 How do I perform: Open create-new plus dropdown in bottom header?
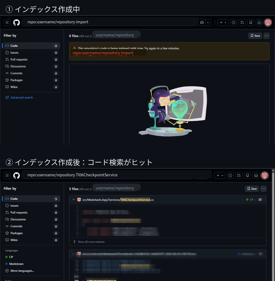pos(220,175)
